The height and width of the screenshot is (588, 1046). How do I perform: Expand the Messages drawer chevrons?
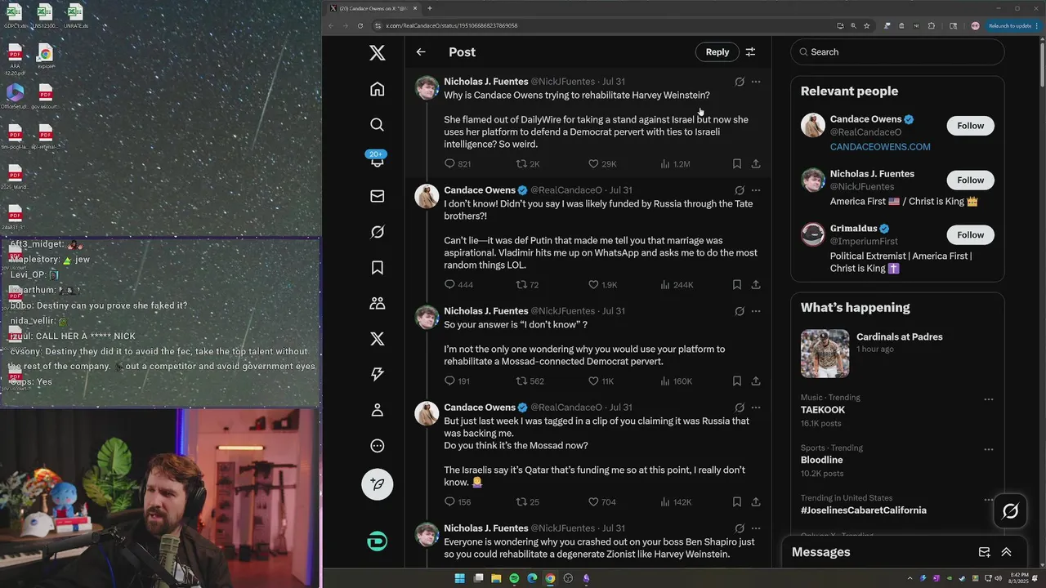tap(1006, 552)
